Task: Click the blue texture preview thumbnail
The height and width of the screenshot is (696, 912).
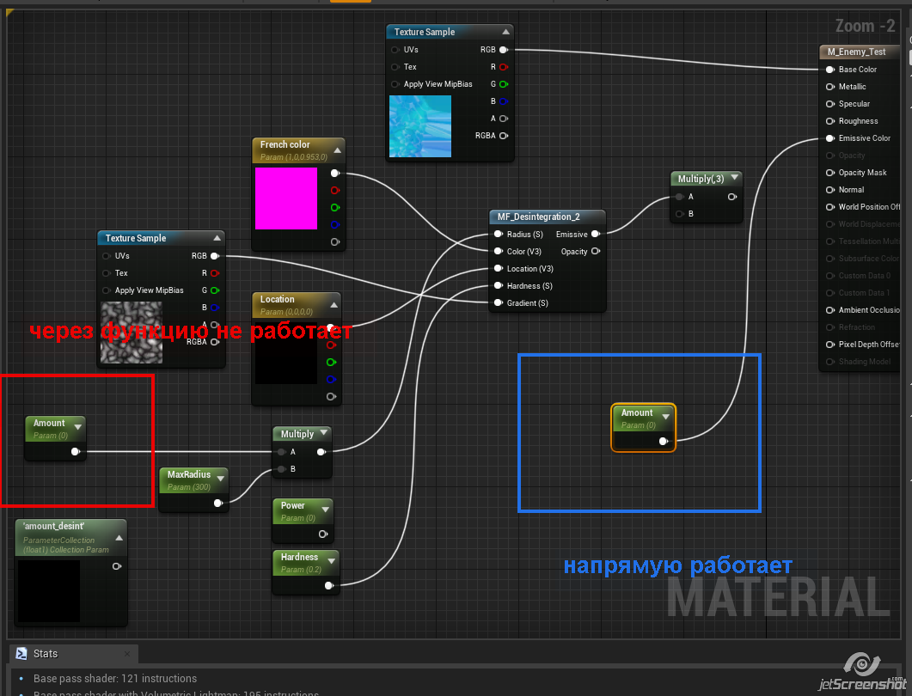Action: point(419,125)
